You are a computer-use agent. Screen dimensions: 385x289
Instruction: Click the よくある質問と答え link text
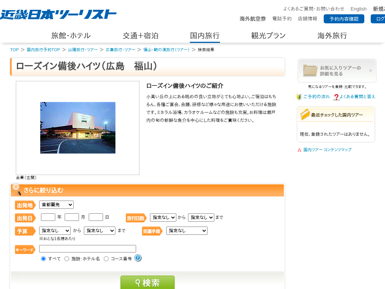pyautogui.click(x=357, y=97)
